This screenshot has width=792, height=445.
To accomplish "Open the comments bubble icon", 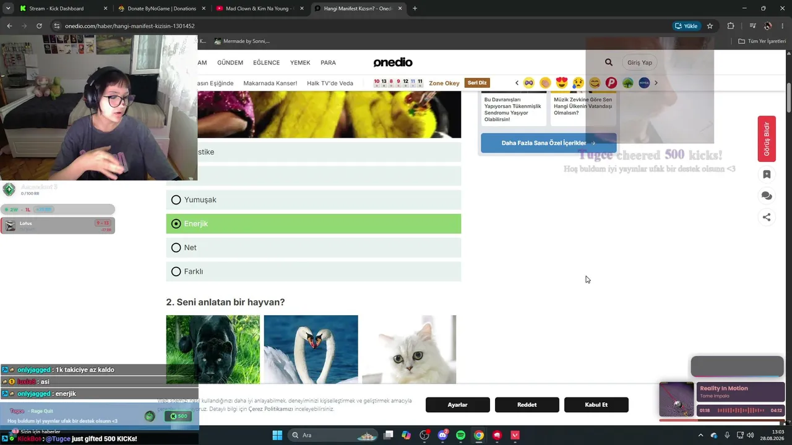I will [767, 196].
